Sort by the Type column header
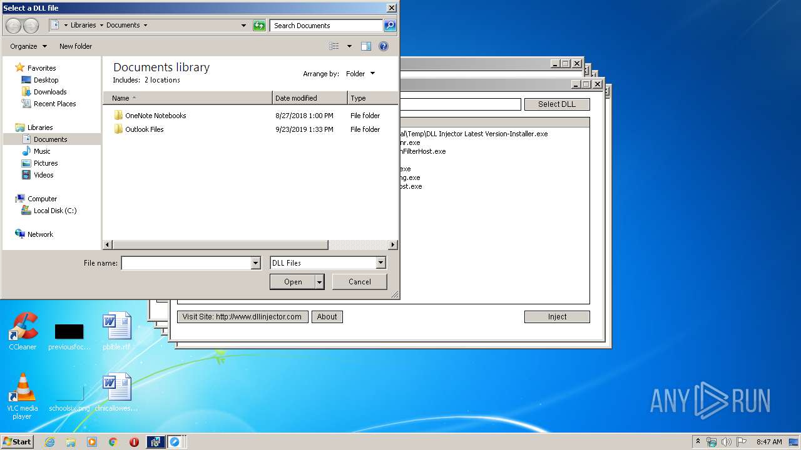The width and height of the screenshot is (801, 450). (x=372, y=98)
